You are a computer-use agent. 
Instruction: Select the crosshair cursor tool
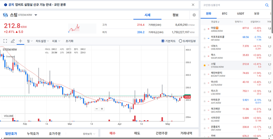click(x=20, y=41)
